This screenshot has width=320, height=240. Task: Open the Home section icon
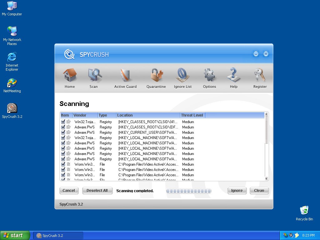pos(70,76)
